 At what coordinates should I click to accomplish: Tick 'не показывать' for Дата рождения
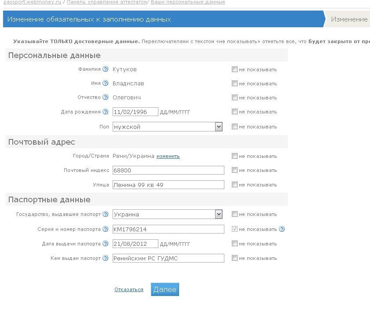coord(235,112)
